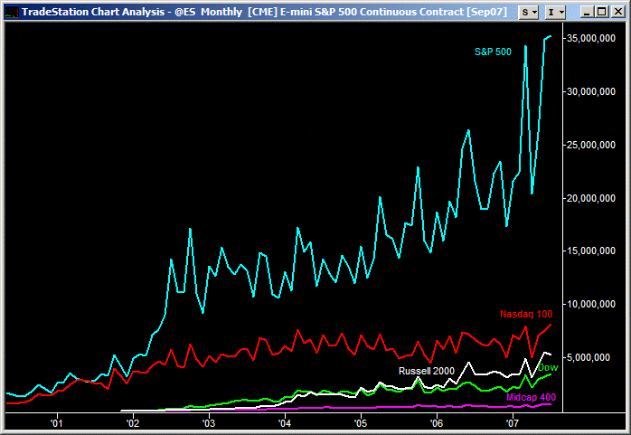Click the 30,000,000 price axis value

tap(590, 91)
